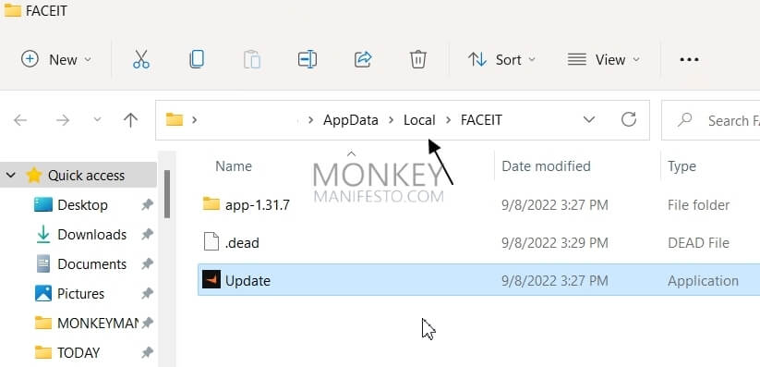Screen dimensions: 760x367
Task: Click the chevron between Local and FACEIT
Action: pyautogui.click(x=448, y=120)
